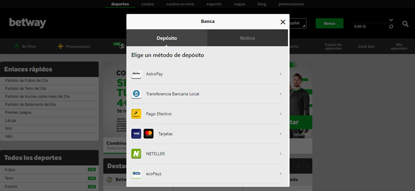
Task: Select the Pago Efectivo method
Action: (x=207, y=114)
